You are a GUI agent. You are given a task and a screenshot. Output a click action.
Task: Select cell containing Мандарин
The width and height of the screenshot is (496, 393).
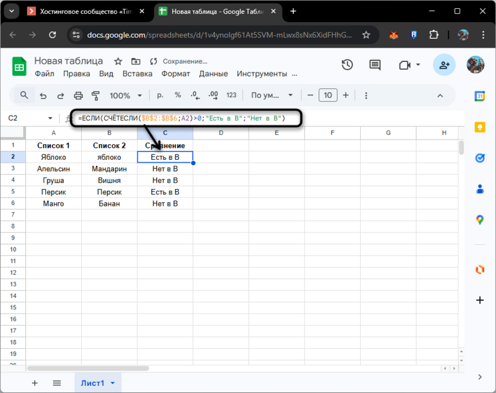tap(109, 169)
